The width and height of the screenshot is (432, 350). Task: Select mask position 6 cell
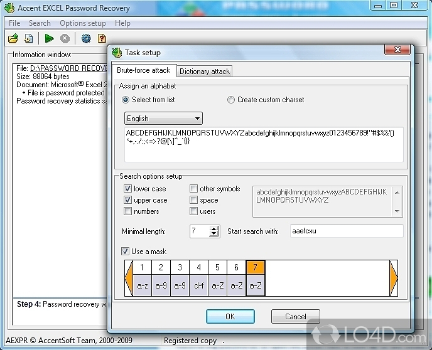236,267
